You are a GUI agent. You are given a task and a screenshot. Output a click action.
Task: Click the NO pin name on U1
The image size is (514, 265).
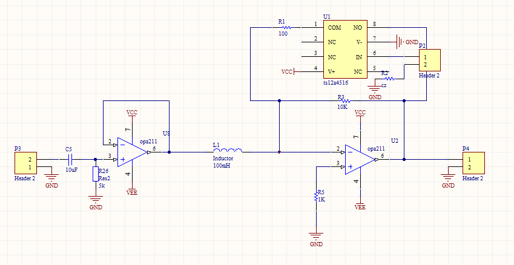coord(358,28)
